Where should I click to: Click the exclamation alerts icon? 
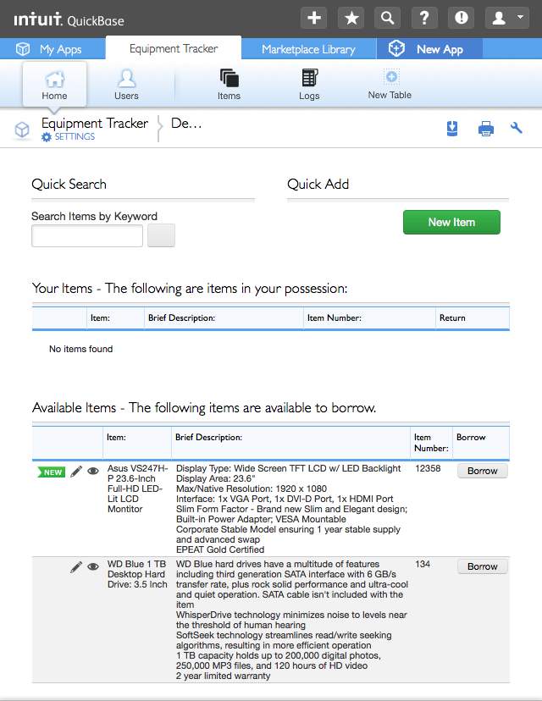coord(461,18)
